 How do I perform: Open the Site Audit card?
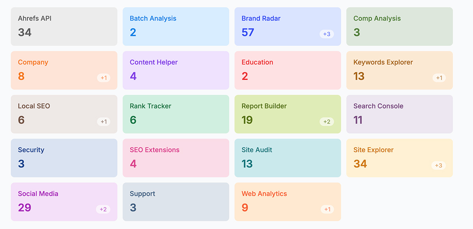point(288,158)
